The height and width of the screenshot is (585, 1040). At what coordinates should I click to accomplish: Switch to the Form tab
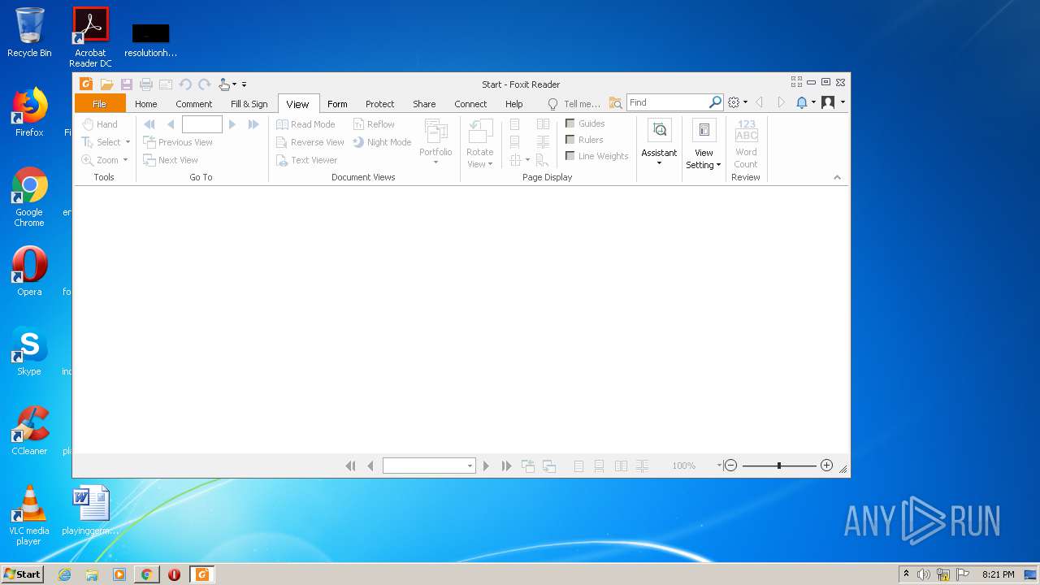pyautogui.click(x=337, y=104)
